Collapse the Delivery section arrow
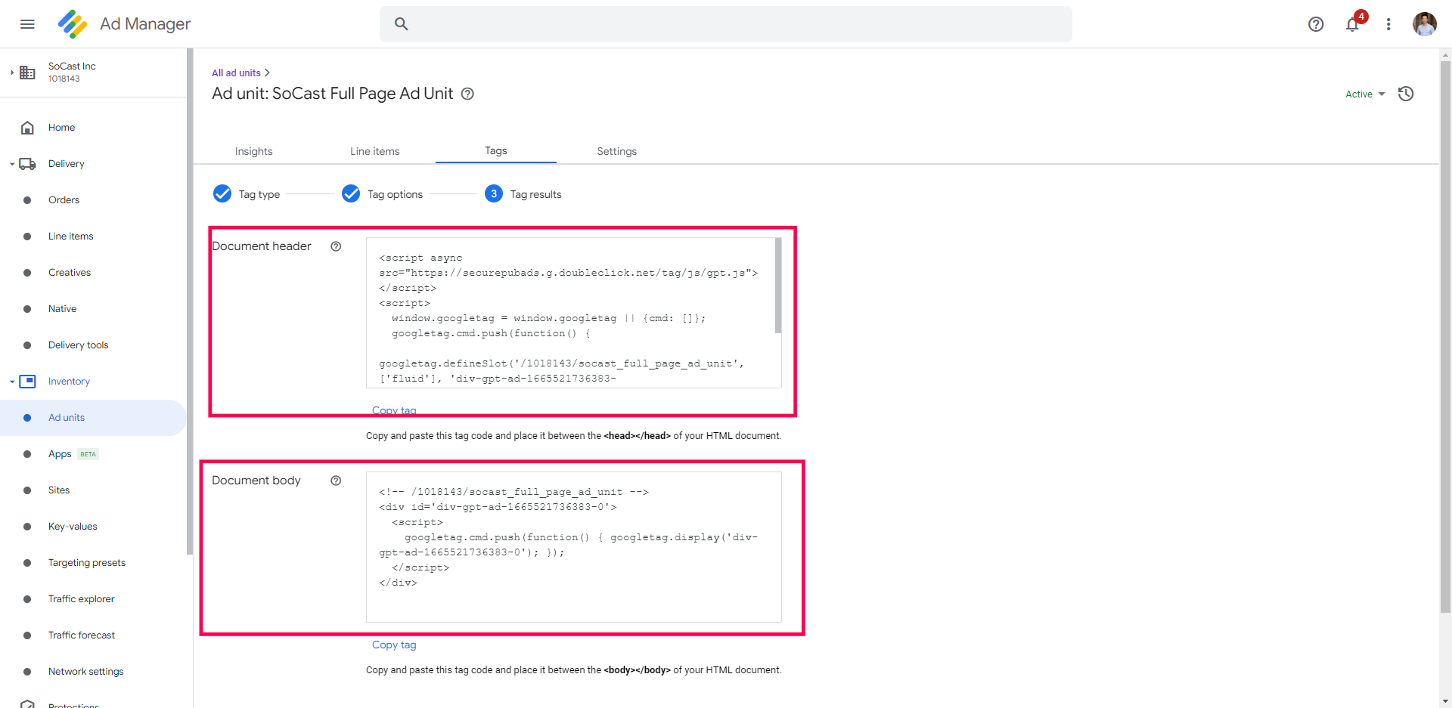This screenshot has height=708, width=1452. 12,164
